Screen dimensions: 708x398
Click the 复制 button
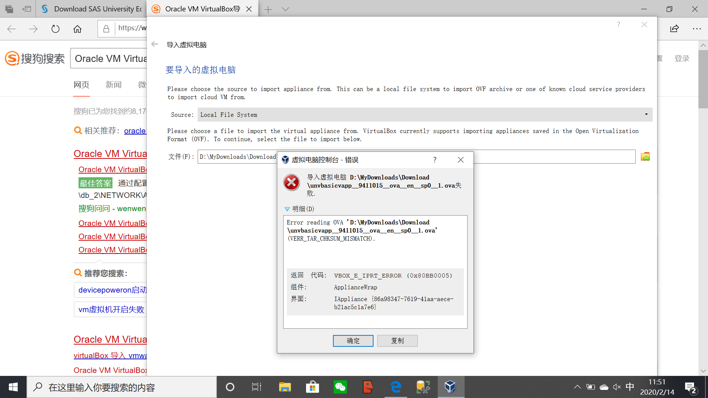click(397, 341)
